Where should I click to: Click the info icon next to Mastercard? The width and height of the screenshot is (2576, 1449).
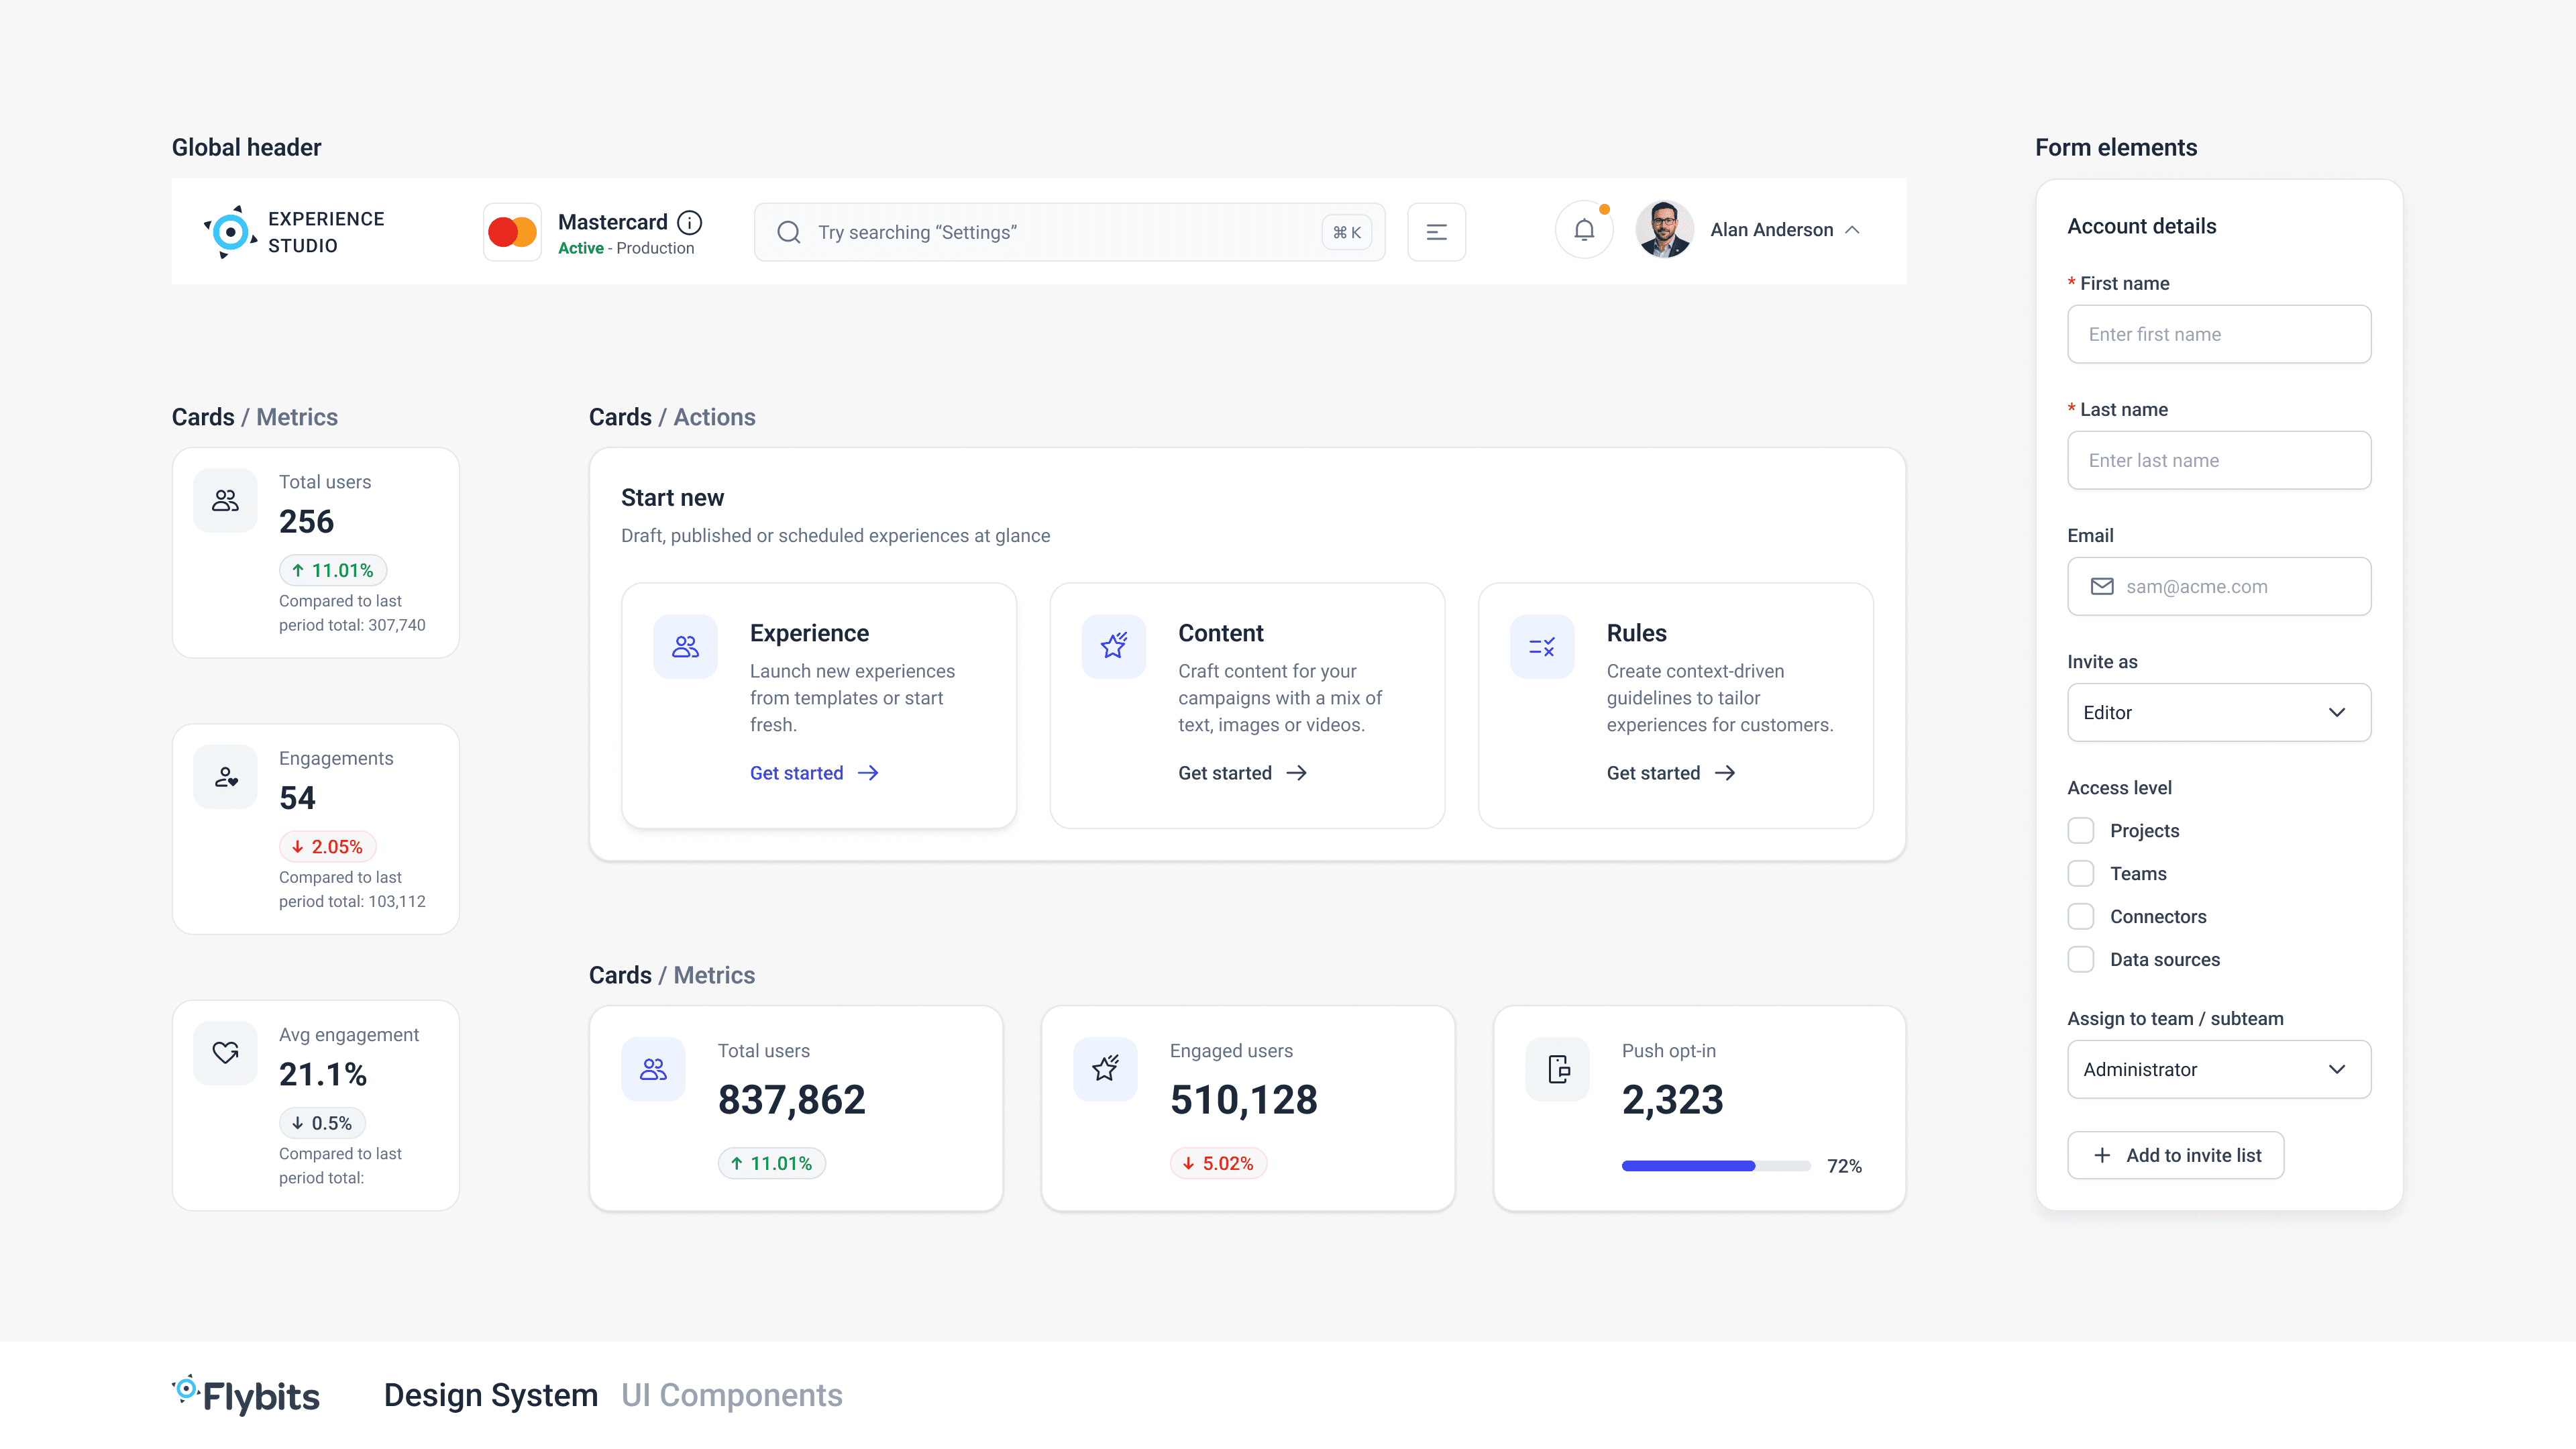click(690, 222)
